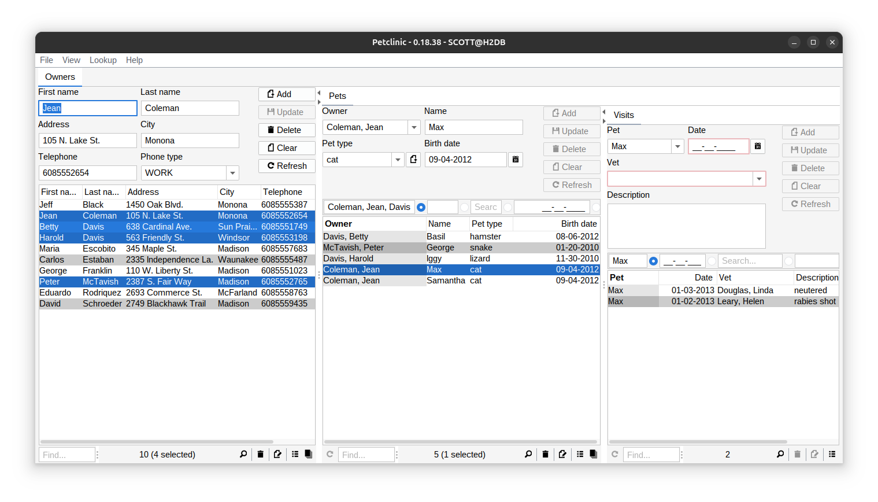878x502 pixels.
Task: Click the Telephone field with 6085552654
Action: point(87,173)
